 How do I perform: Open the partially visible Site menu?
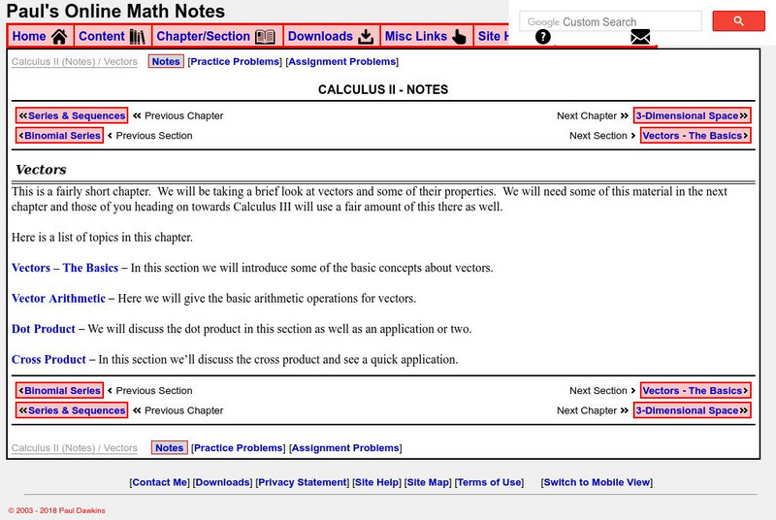pos(492,36)
